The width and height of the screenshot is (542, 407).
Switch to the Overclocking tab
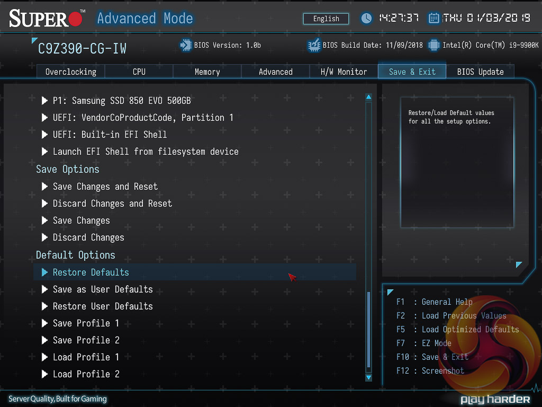pyautogui.click(x=70, y=72)
